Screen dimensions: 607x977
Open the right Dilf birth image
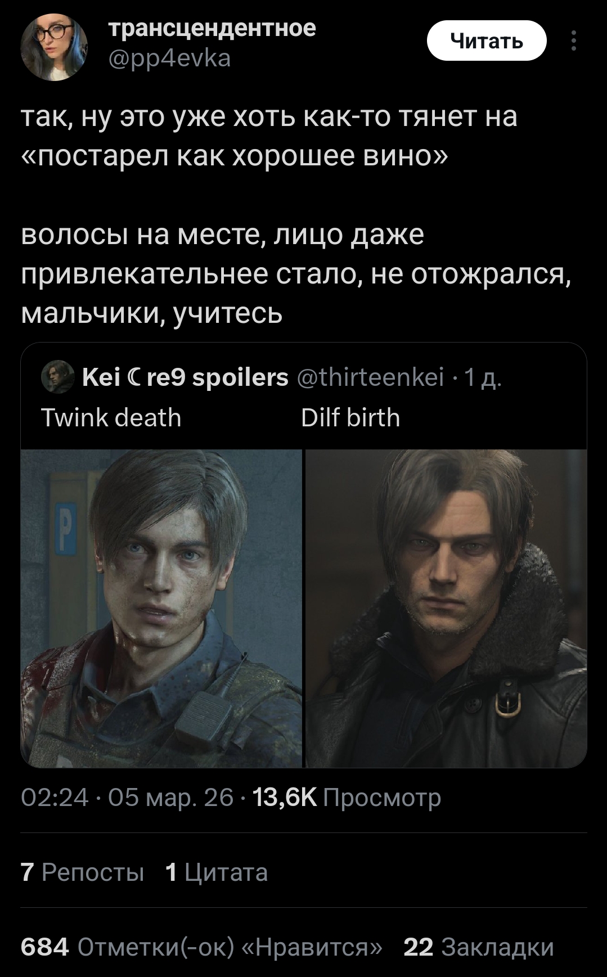pyautogui.click(x=446, y=608)
